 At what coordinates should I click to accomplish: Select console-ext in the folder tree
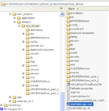coord(37,46)
